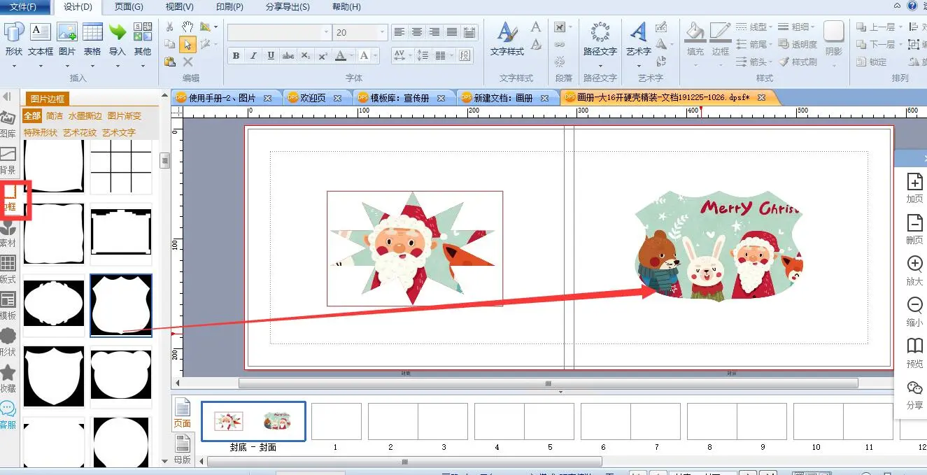The width and height of the screenshot is (927, 475).
Task: Filter borders by 水墨撕边
Action: tap(85, 116)
